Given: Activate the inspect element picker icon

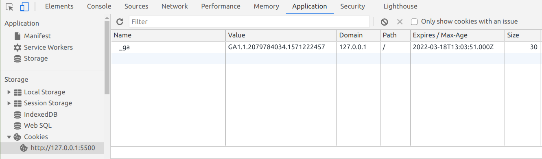Looking at the screenshot, I should click(x=9, y=7).
